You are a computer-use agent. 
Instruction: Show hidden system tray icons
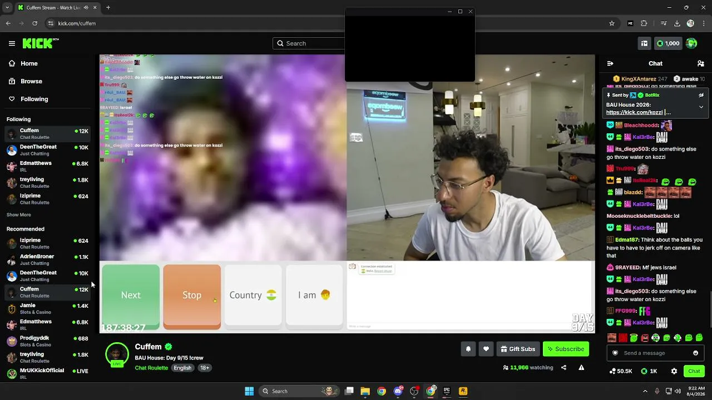coord(645,391)
